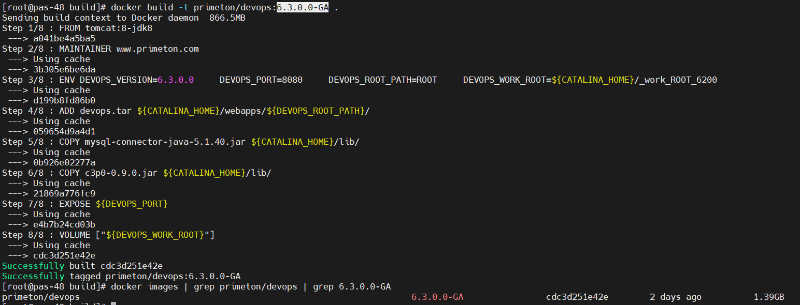Click the green 'Successfully' word before 'built'
The height and width of the screenshot is (305, 800).
coord(33,266)
